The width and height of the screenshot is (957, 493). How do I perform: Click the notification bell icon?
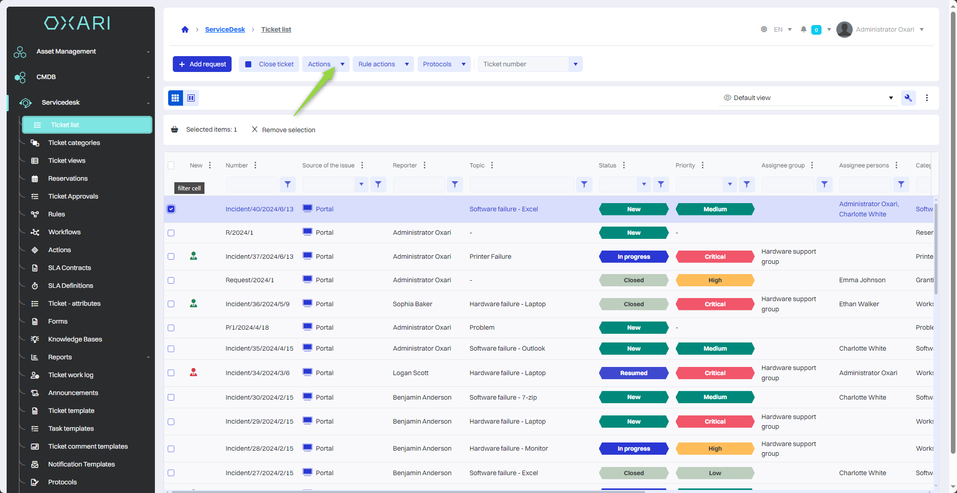tap(804, 30)
